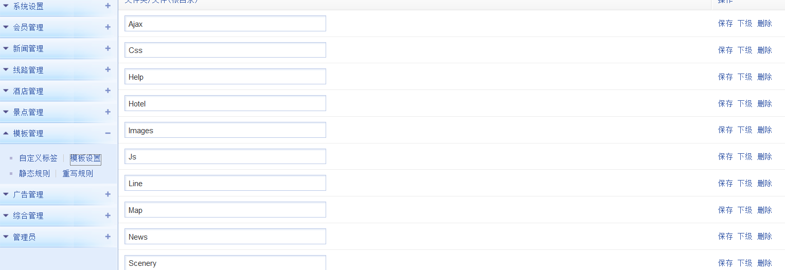Click the Help folder name field
Viewport: 785px width, 270px height.
coord(225,77)
